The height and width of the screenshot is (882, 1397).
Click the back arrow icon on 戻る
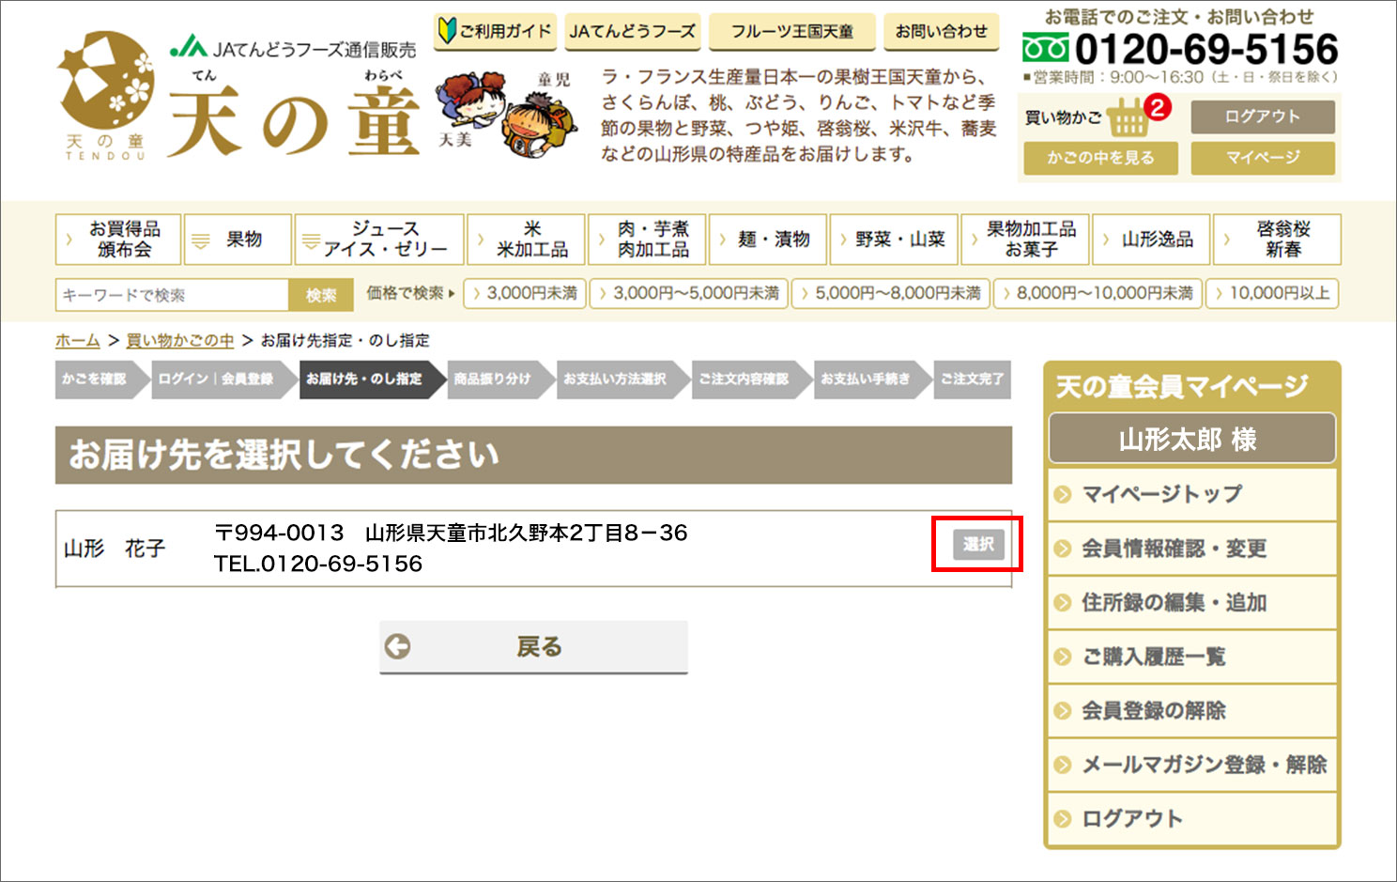[x=398, y=646]
